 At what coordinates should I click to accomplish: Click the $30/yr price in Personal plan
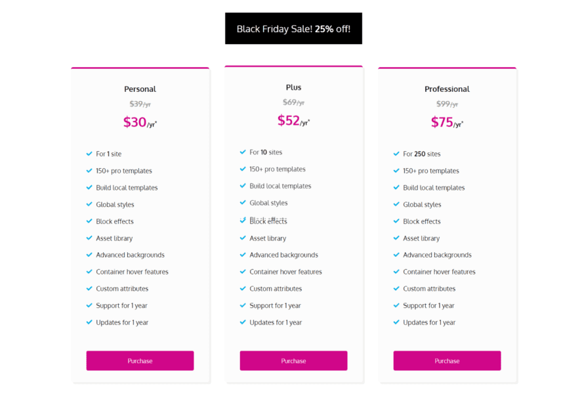click(140, 122)
